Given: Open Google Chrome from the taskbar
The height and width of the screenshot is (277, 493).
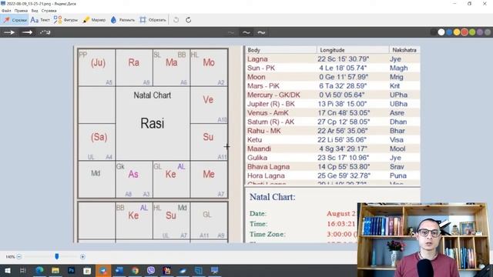Looking at the screenshot, I should (136, 270).
